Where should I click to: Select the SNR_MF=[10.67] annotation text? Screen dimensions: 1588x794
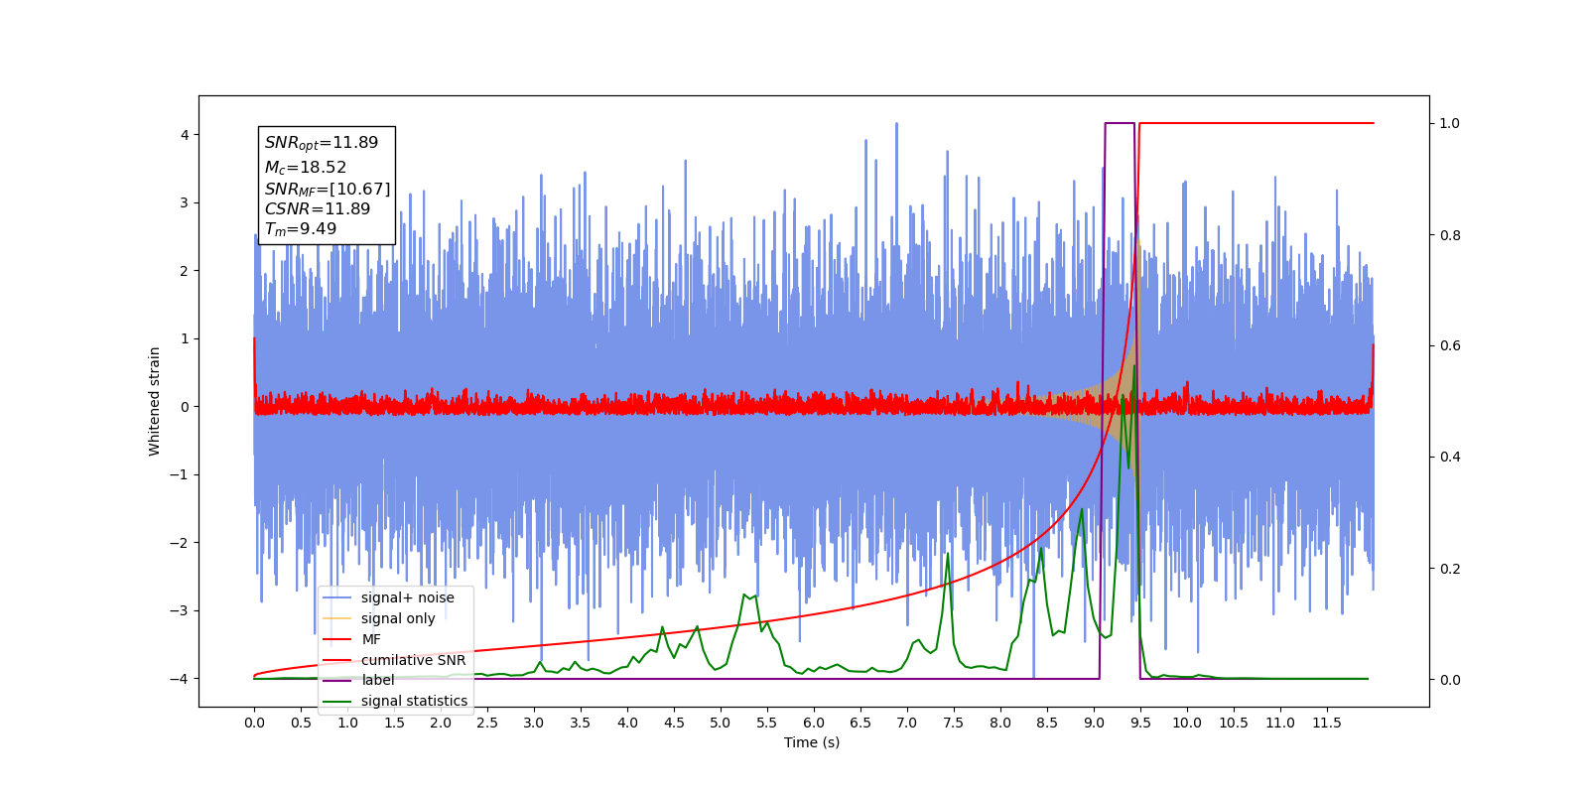point(328,190)
